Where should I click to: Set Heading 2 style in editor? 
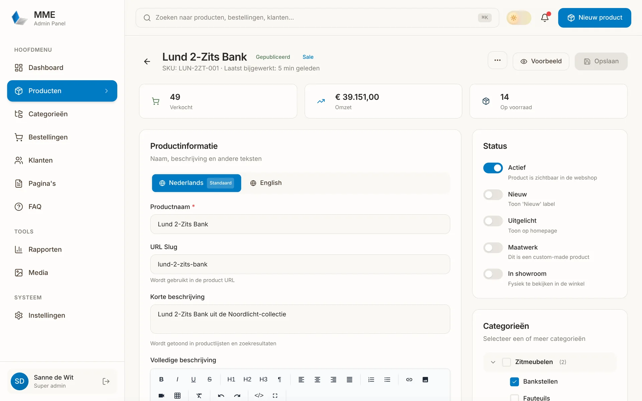[x=247, y=379]
